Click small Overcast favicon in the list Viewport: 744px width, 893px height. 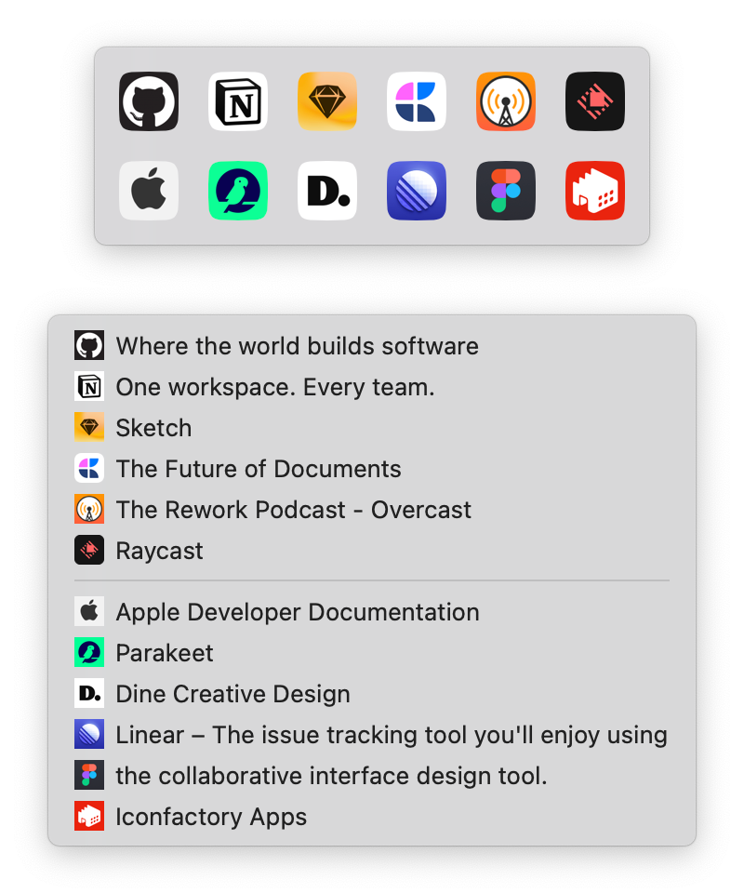89,509
